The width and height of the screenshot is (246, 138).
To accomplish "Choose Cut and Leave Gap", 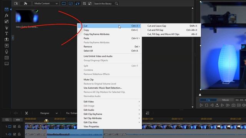I will [171, 26].
